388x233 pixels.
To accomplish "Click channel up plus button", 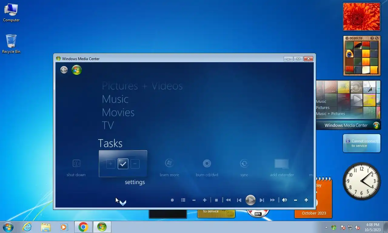I will [x=205, y=200].
